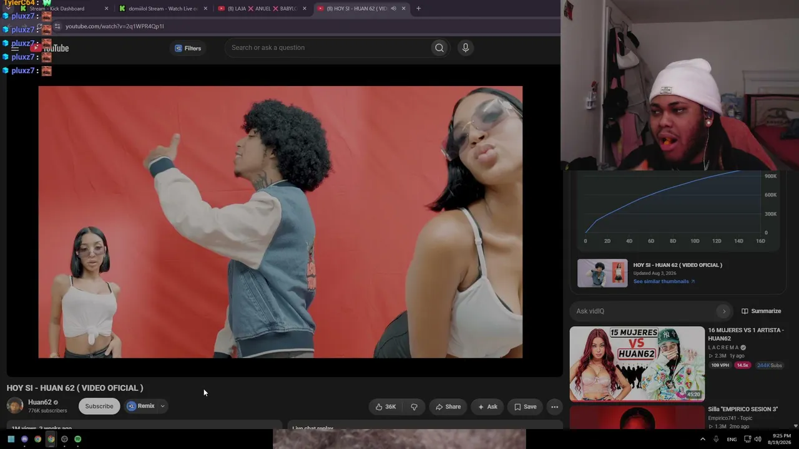This screenshot has height=449, width=799.
Task: Switch to the domiilol Stream tab
Action: [x=164, y=9]
